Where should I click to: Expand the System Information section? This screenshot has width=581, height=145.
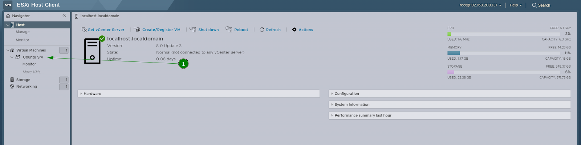tap(450, 105)
